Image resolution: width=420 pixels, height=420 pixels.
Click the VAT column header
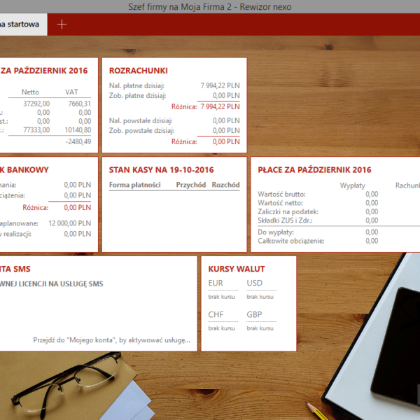click(71, 92)
